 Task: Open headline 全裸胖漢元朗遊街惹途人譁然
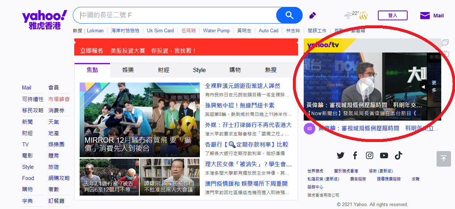[x=243, y=86]
